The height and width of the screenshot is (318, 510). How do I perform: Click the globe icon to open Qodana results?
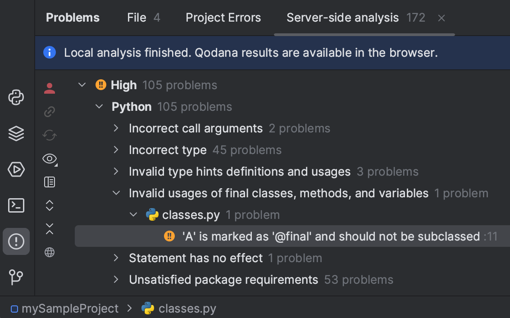click(x=50, y=252)
